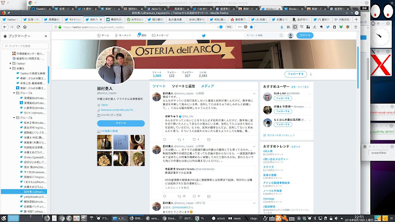Collapse the グループA bookmark folder
This screenshot has width=395, height=222.
coord(14,93)
